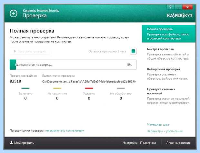Click the 'Проверка' title in the header
The height and width of the screenshot is (153, 200).
(x=35, y=16)
